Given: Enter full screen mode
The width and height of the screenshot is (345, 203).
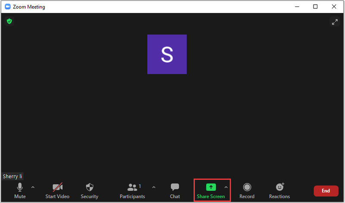Looking at the screenshot, I should (x=335, y=22).
